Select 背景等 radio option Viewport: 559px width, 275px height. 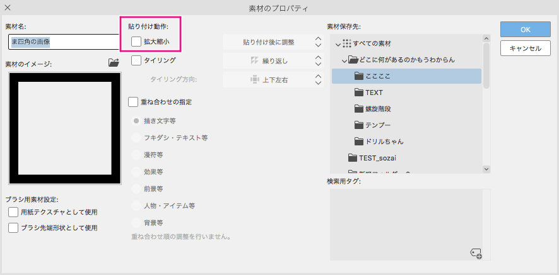pos(136,223)
